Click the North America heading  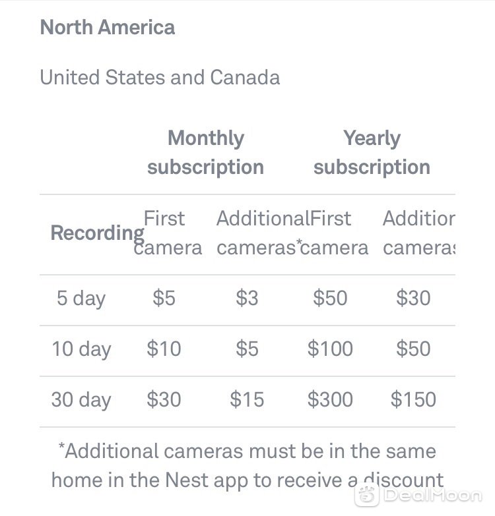pyautogui.click(x=108, y=27)
